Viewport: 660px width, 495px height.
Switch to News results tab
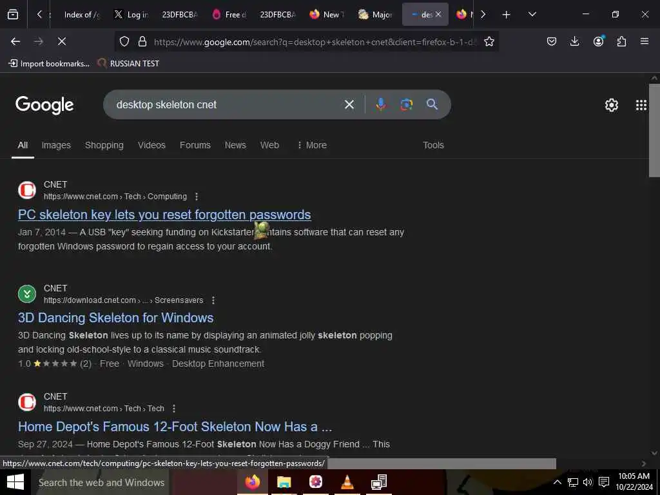coord(235,145)
